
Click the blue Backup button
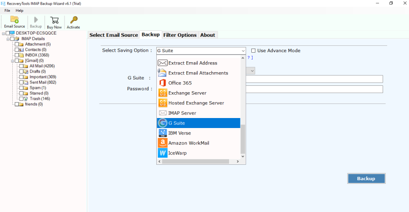coord(366,178)
